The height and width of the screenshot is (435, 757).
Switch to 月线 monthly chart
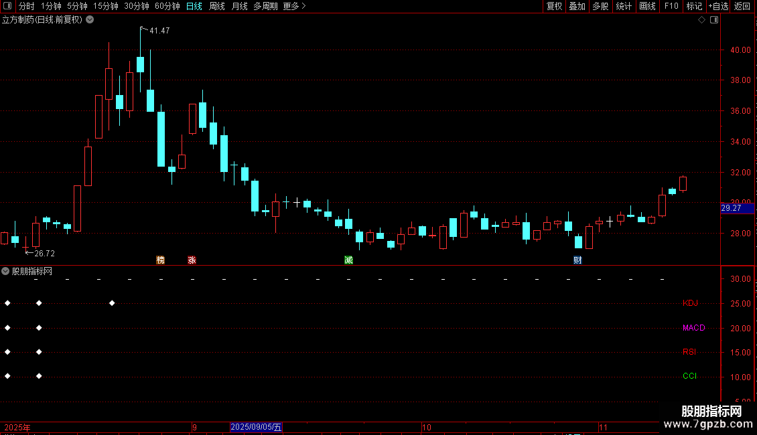pos(239,6)
